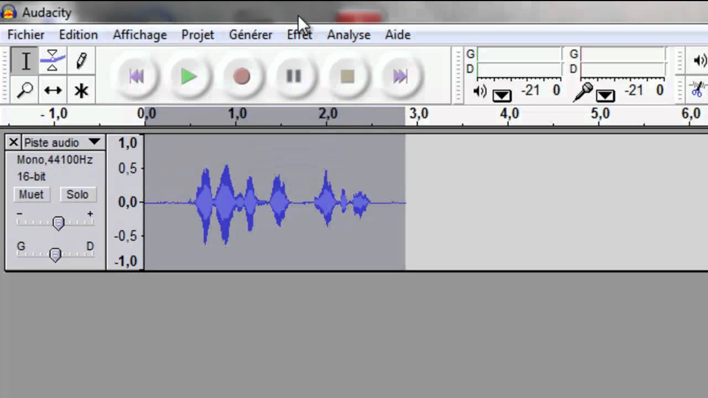The image size is (708, 398).
Task: Click the mixer speaker volume icon at right
Action: 700,61
